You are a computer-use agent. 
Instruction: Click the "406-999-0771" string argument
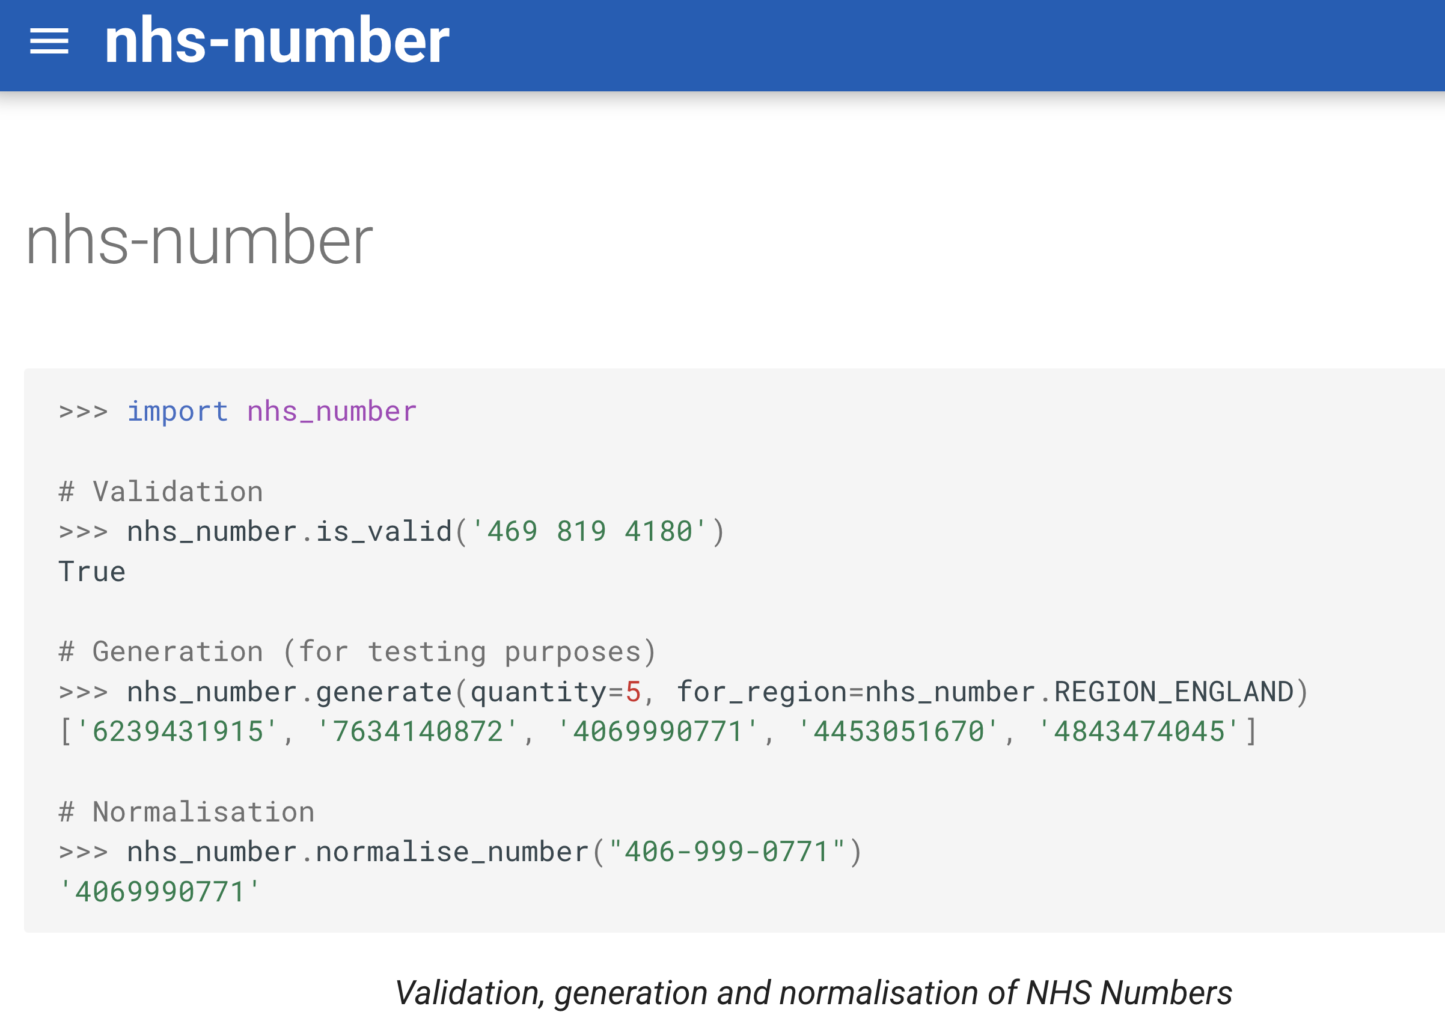point(727,852)
